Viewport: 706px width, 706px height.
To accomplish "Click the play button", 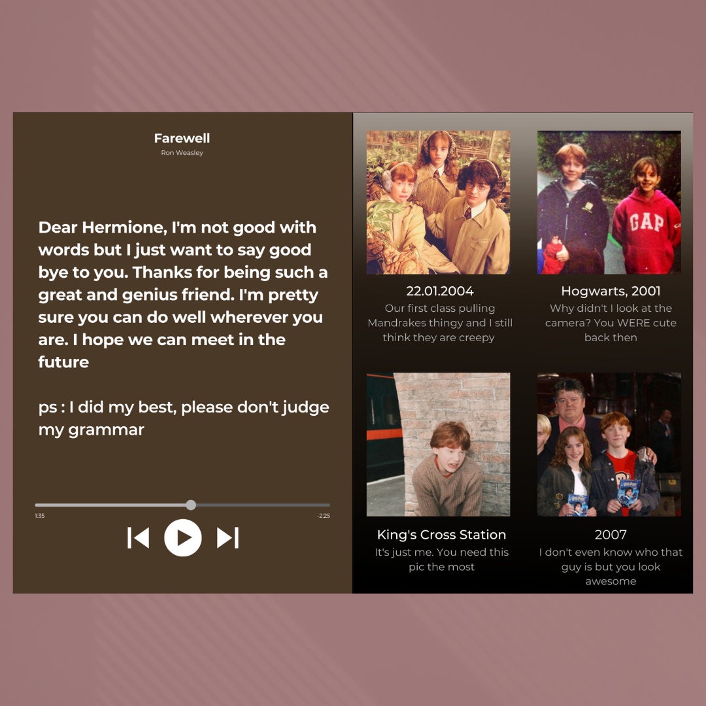I will (183, 537).
